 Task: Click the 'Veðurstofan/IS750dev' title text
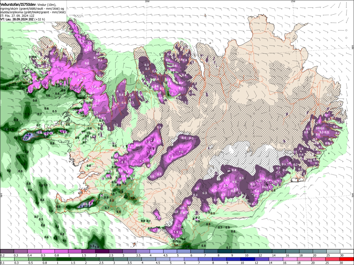pos(18,5)
